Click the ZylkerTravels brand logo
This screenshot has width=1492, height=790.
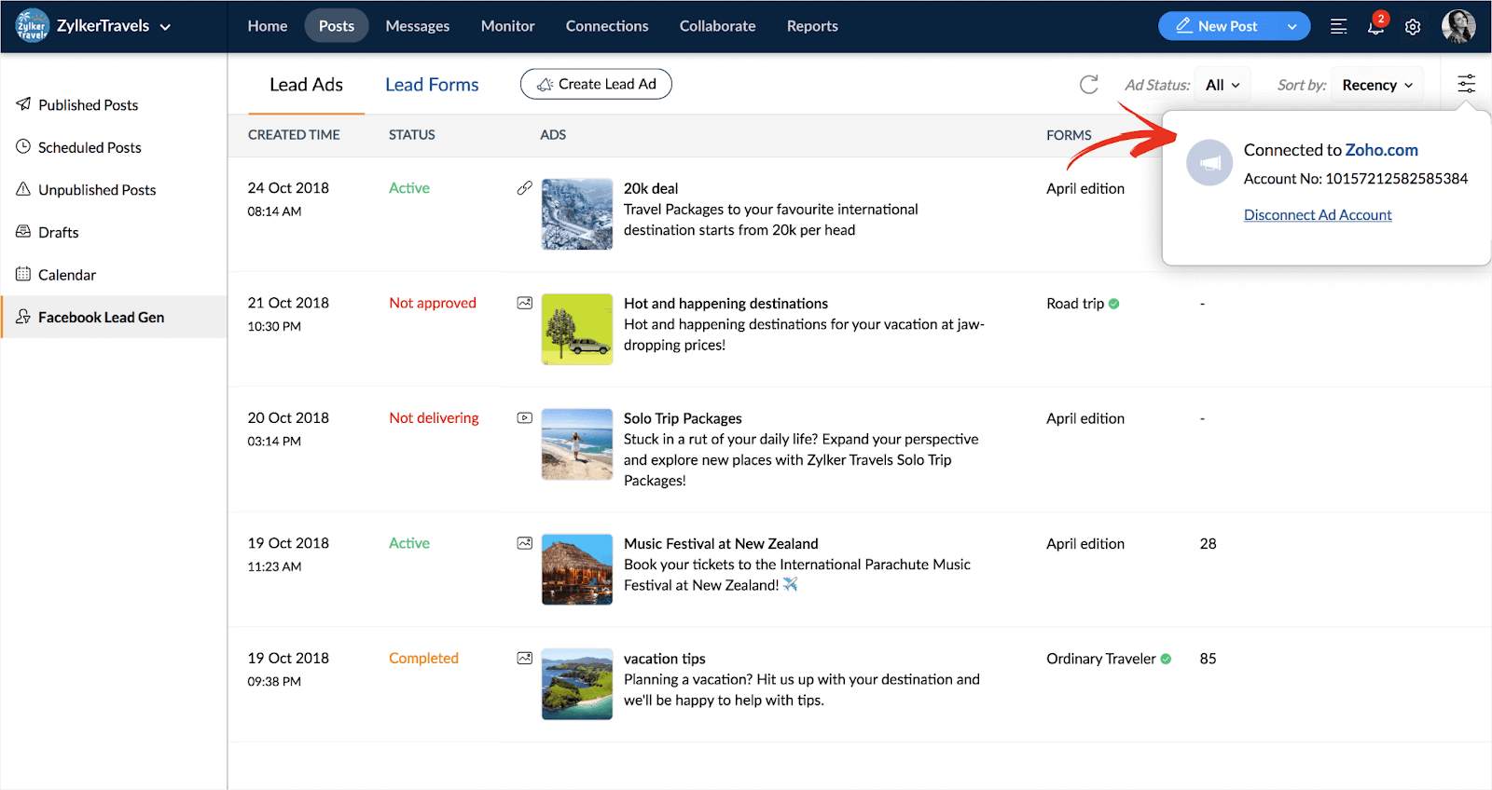33,26
